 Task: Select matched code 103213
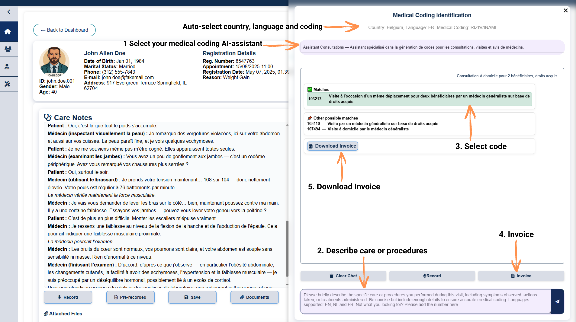click(419, 99)
